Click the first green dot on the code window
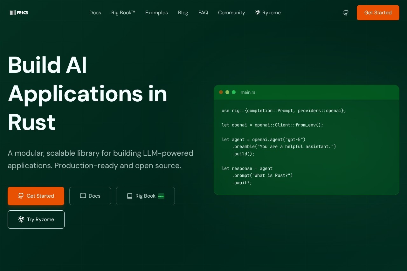The image size is (407, 271). pos(227,92)
